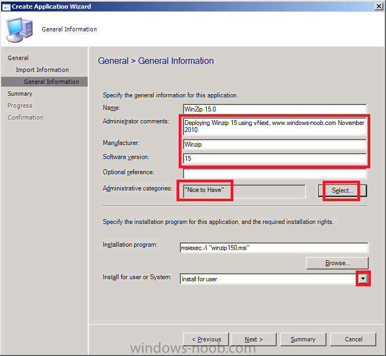Image resolution: width=386 pixels, height=356 pixels.
Task: Edit the Installation program field
Action: point(274,248)
